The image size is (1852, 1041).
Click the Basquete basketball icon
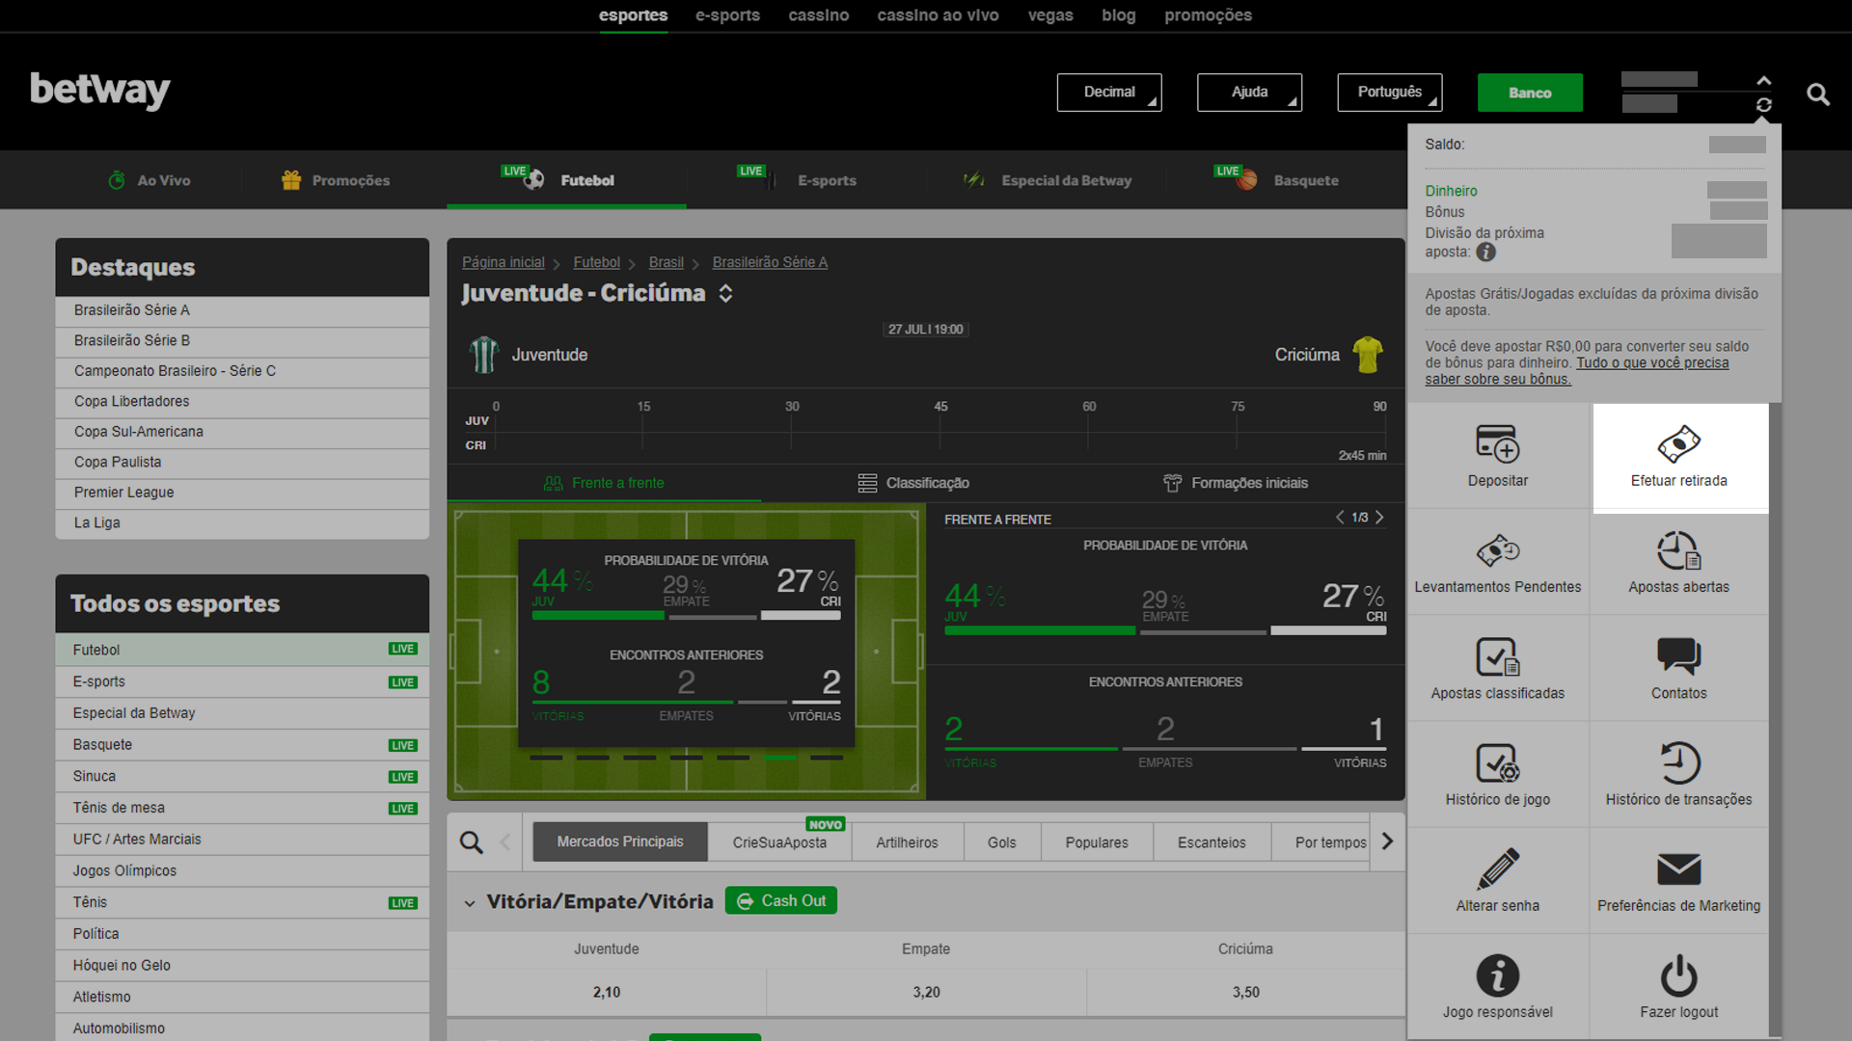(x=1246, y=180)
